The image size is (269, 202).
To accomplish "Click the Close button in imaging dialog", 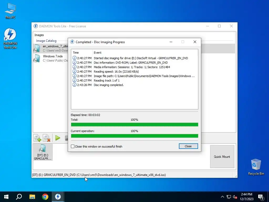I will coord(188,146).
